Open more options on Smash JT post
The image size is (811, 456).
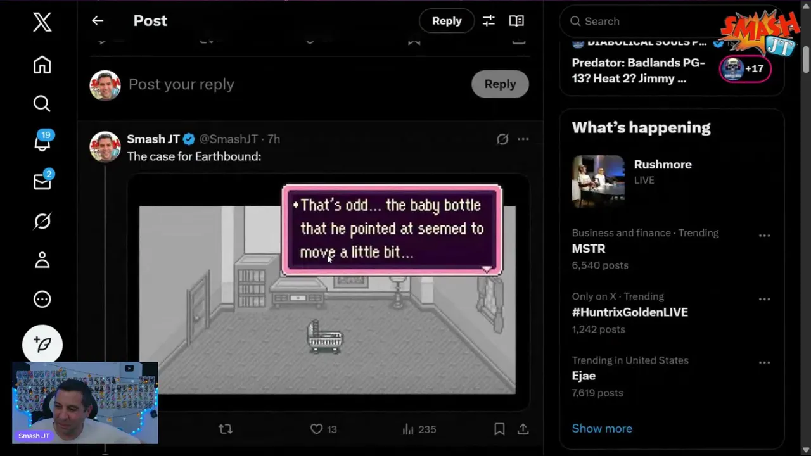[523, 139]
